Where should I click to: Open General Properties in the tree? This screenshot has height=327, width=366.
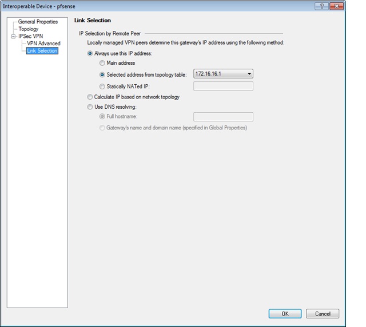38,22
